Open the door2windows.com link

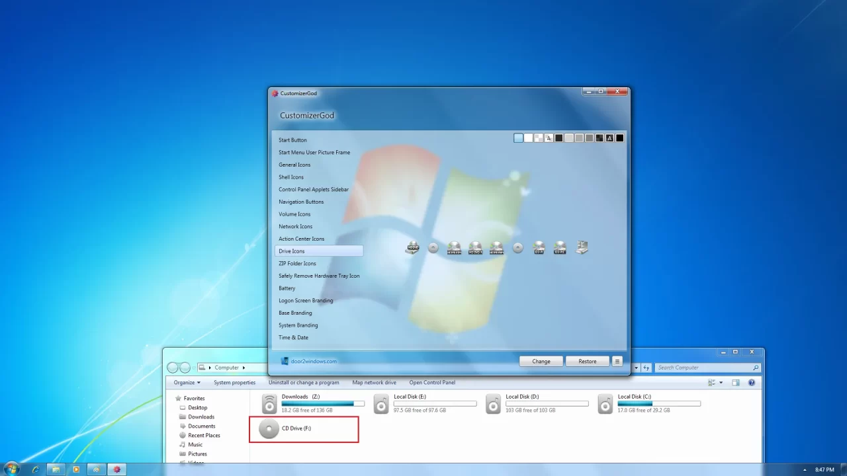[313, 362]
